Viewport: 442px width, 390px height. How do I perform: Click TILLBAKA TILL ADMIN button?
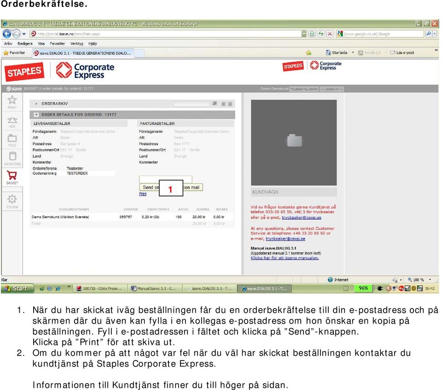tap(304, 89)
